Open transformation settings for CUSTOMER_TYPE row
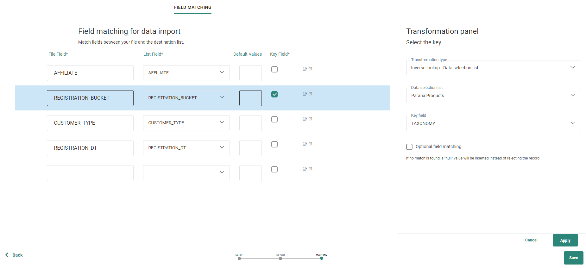The height and width of the screenshot is (268, 586). coord(305,119)
